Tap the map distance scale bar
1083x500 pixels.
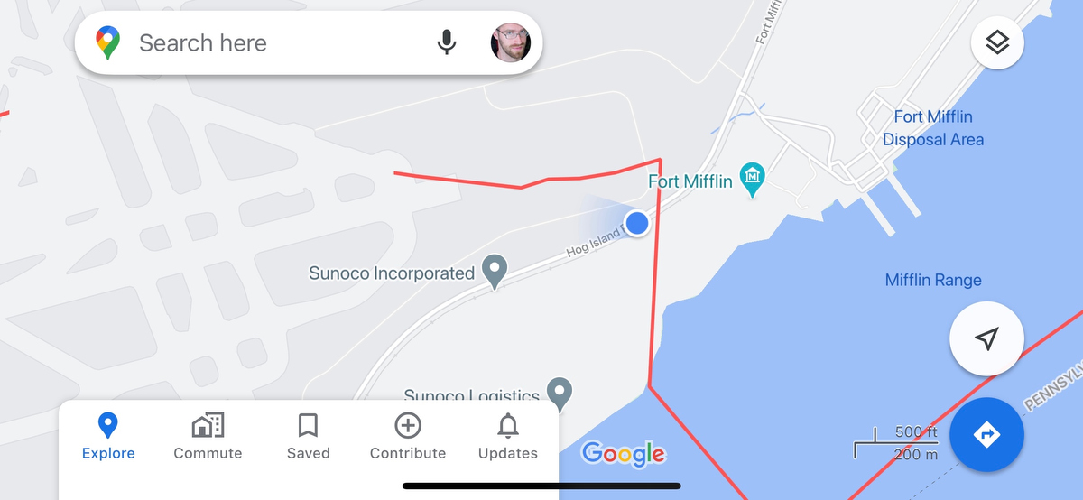(x=896, y=443)
